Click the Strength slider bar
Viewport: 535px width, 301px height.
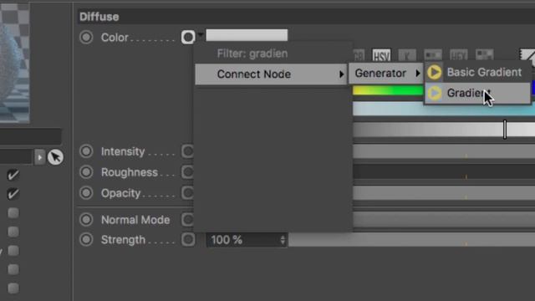412,240
